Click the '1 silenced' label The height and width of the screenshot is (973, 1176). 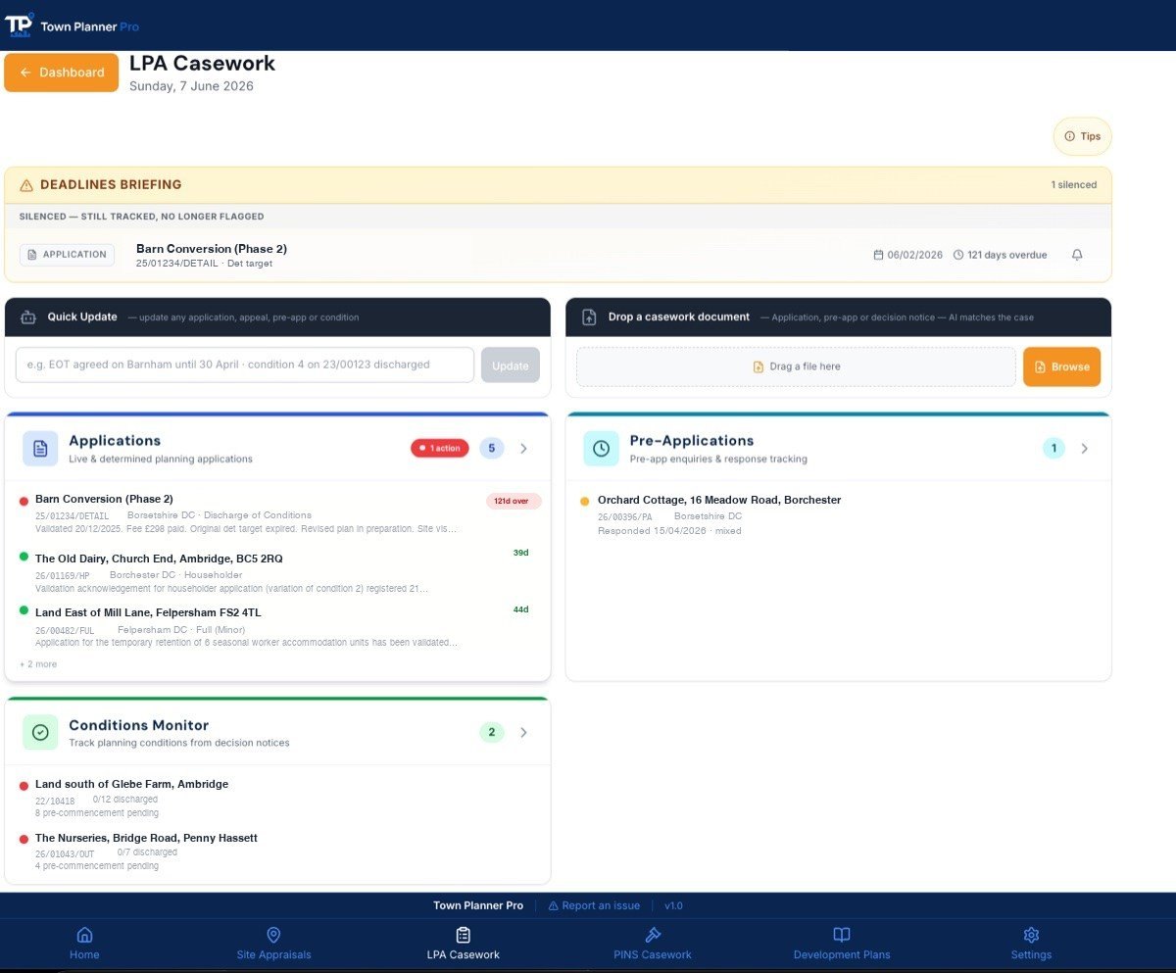[x=1074, y=184]
